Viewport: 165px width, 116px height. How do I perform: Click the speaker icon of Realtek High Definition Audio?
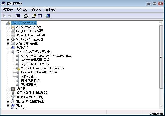18,72
